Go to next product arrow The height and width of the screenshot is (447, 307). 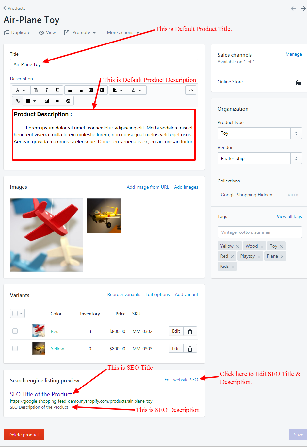pyautogui.click(x=303, y=9)
